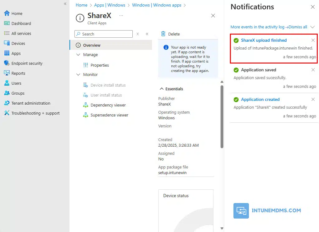This screenshot has height=232, width=319.
Task: Collapse the Essentials section
Action: click(162, 89)
